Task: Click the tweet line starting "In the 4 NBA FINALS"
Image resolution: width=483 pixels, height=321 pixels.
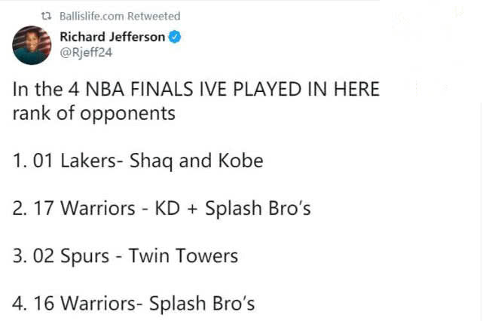Action: pyautogui.click(x=196, y=90)
